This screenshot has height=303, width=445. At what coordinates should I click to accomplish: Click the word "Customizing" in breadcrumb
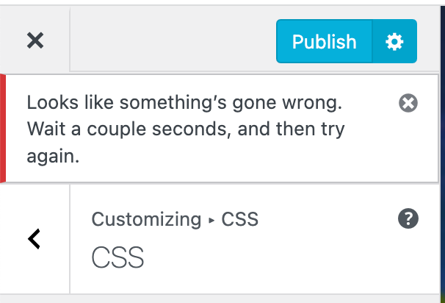[146, 219]
